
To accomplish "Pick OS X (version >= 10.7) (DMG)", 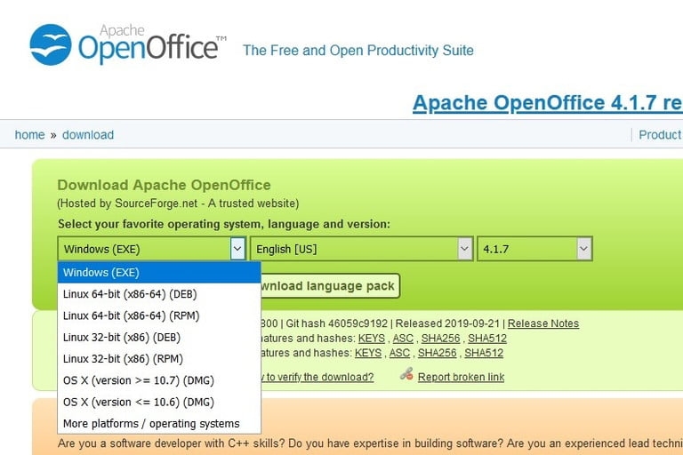I will (159, 380).
